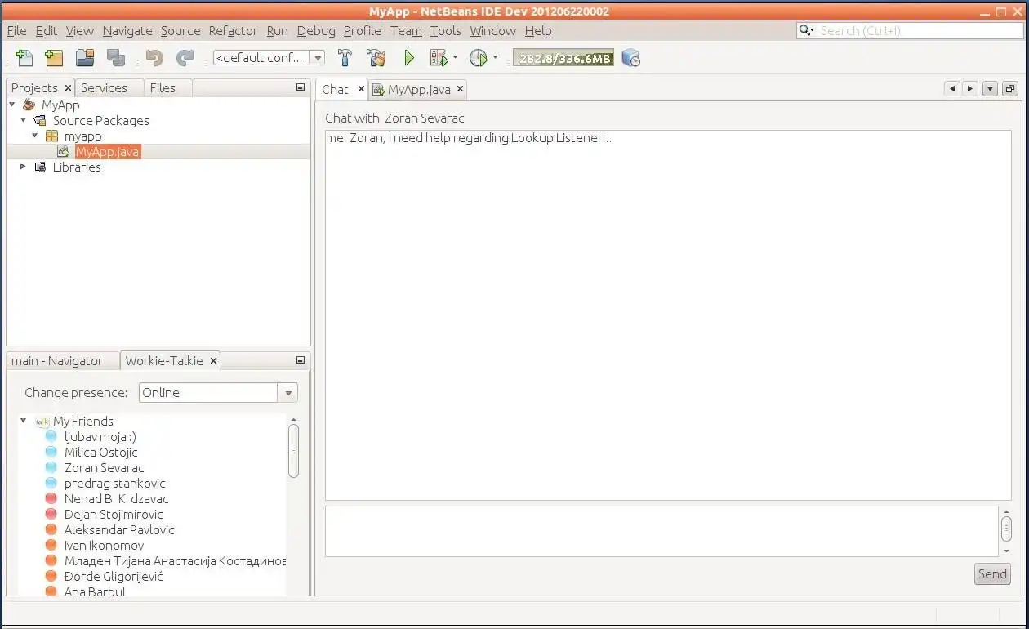Image resolution: width=1029 pixels, height=629 pixels.
Task: Show the opened documents list dropdown
Action: 991,89
